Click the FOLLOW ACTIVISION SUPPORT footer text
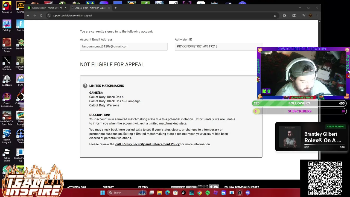 click(242, 187)
